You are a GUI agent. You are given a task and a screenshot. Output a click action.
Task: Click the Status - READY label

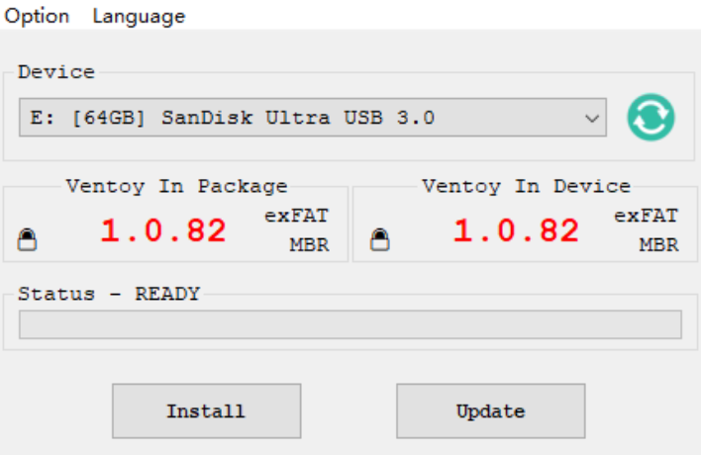[109, 294]
